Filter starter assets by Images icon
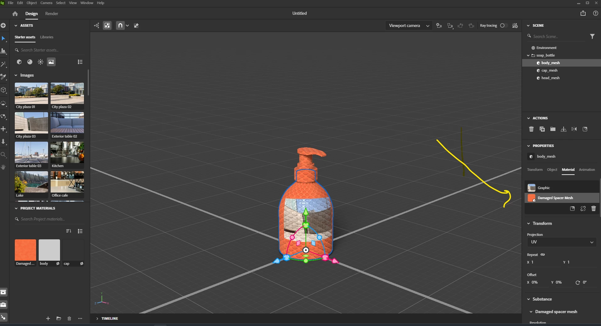The width and height of the screenshot is (601, 326). pyautogui.click(x=51, y=62)
